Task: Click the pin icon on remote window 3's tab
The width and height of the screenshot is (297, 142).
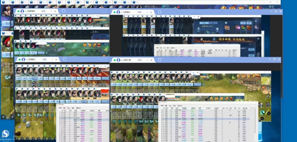Action: click(x=147, y=12)
